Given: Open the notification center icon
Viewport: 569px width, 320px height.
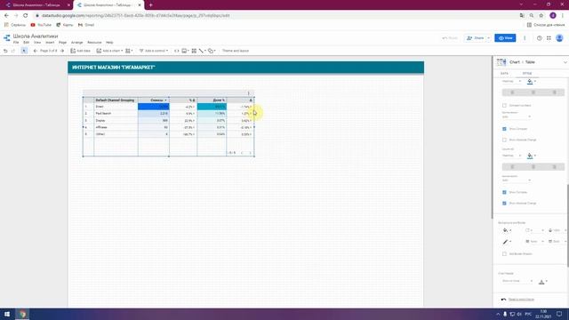Looking at the screenshot, I should pyautogui.click(x=559, y=314).
